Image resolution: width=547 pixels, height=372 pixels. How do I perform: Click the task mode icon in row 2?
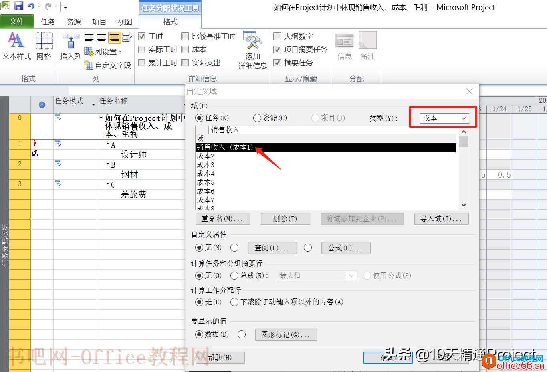[x=58, y=163]
